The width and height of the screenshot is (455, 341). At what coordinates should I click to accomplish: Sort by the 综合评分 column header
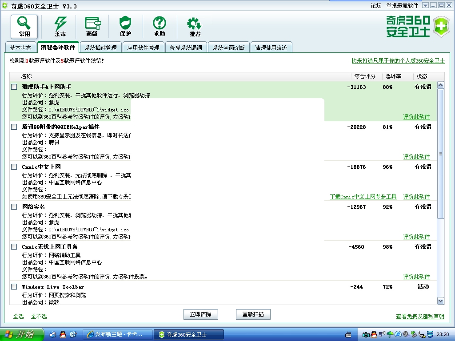coord(365,76)
